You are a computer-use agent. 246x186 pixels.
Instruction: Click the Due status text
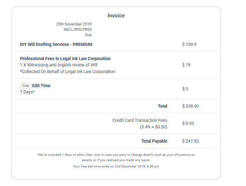click(x=88, y=35)
